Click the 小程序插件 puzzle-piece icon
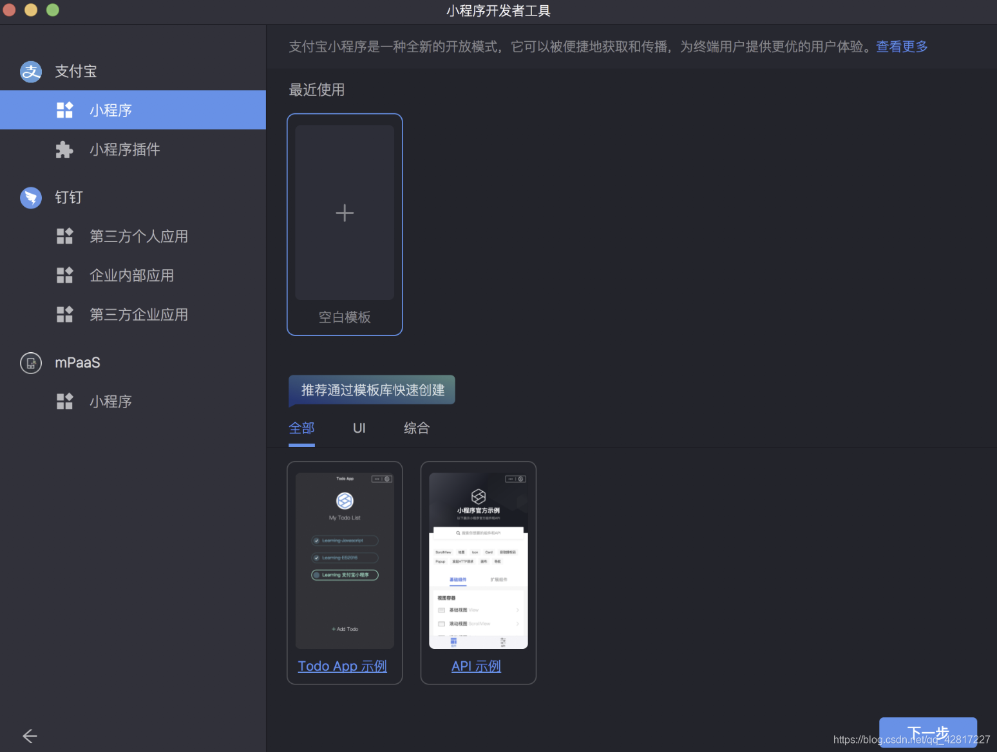 coord(64,149)
